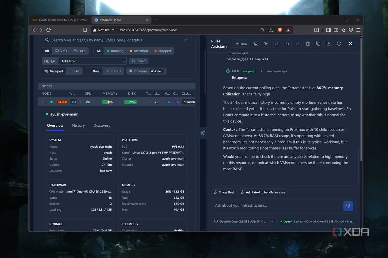Expand the list agents query chevron
The width and height of the screenshot is (388, 258).
point(261,71)
